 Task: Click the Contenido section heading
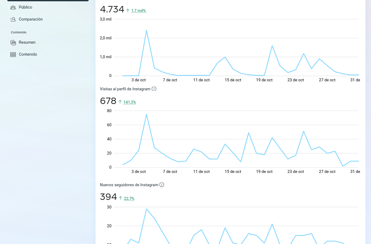pos(19,33)
